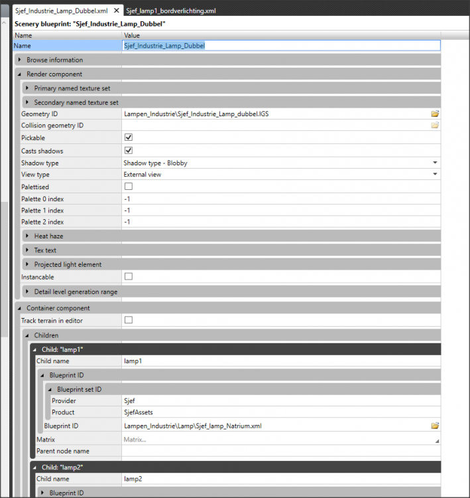Click folder browse icon for Geometry ID

(435, 114)
